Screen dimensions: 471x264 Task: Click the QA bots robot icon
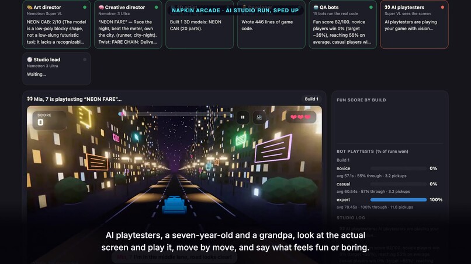316,7
